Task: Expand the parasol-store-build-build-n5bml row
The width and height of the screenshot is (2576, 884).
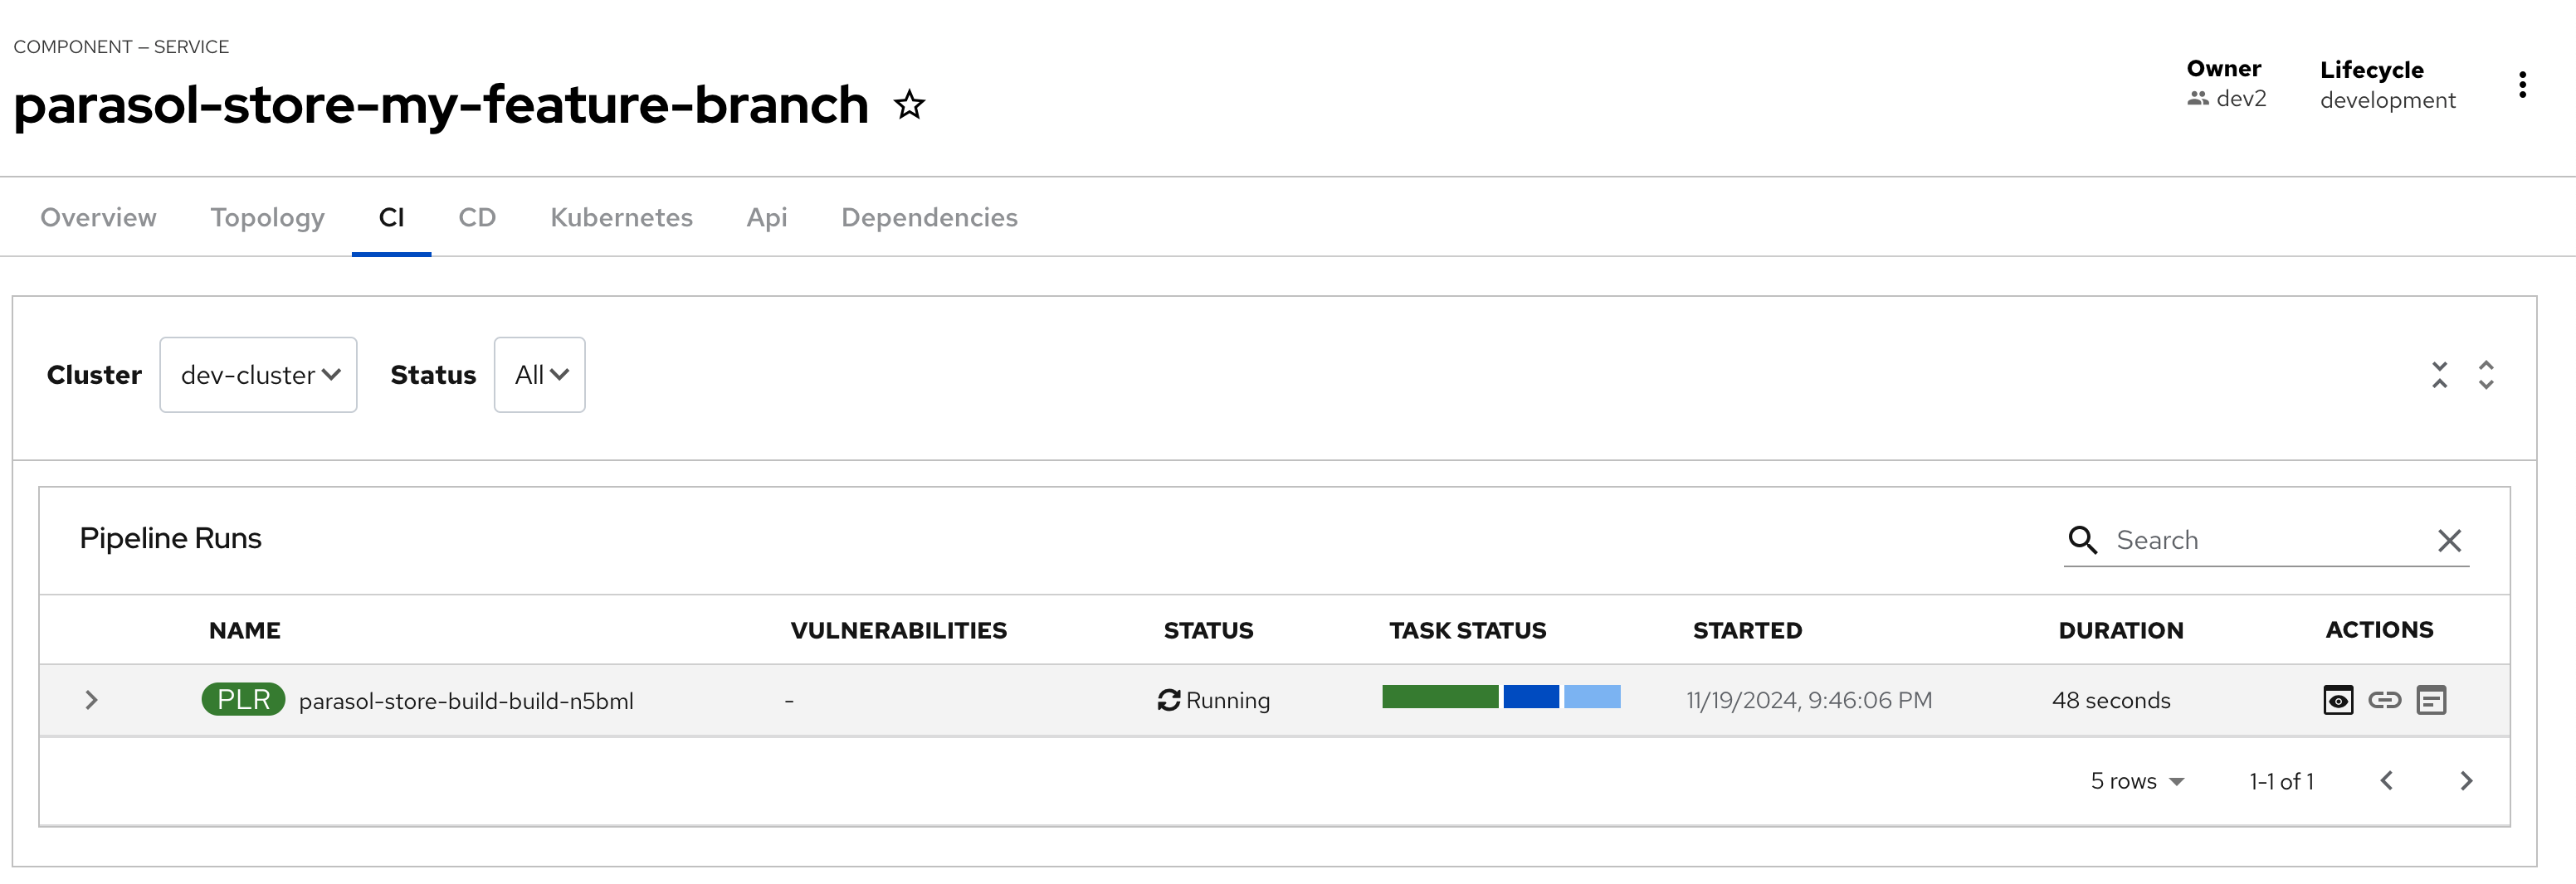Action: coord(91,700)
